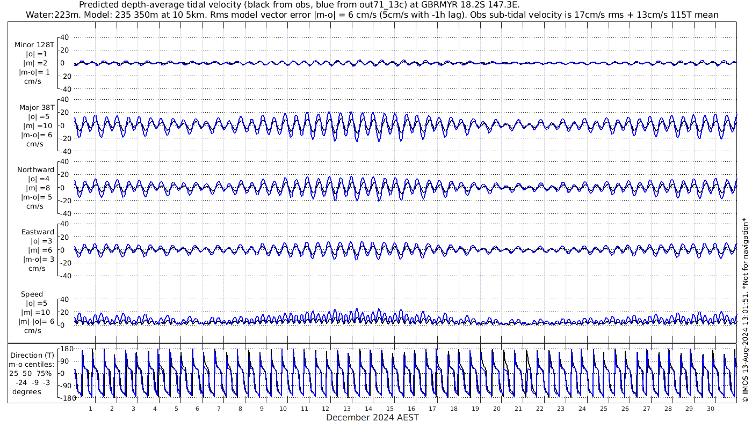
Task: Click the day '10' tick label
Action: pos(283,408)
